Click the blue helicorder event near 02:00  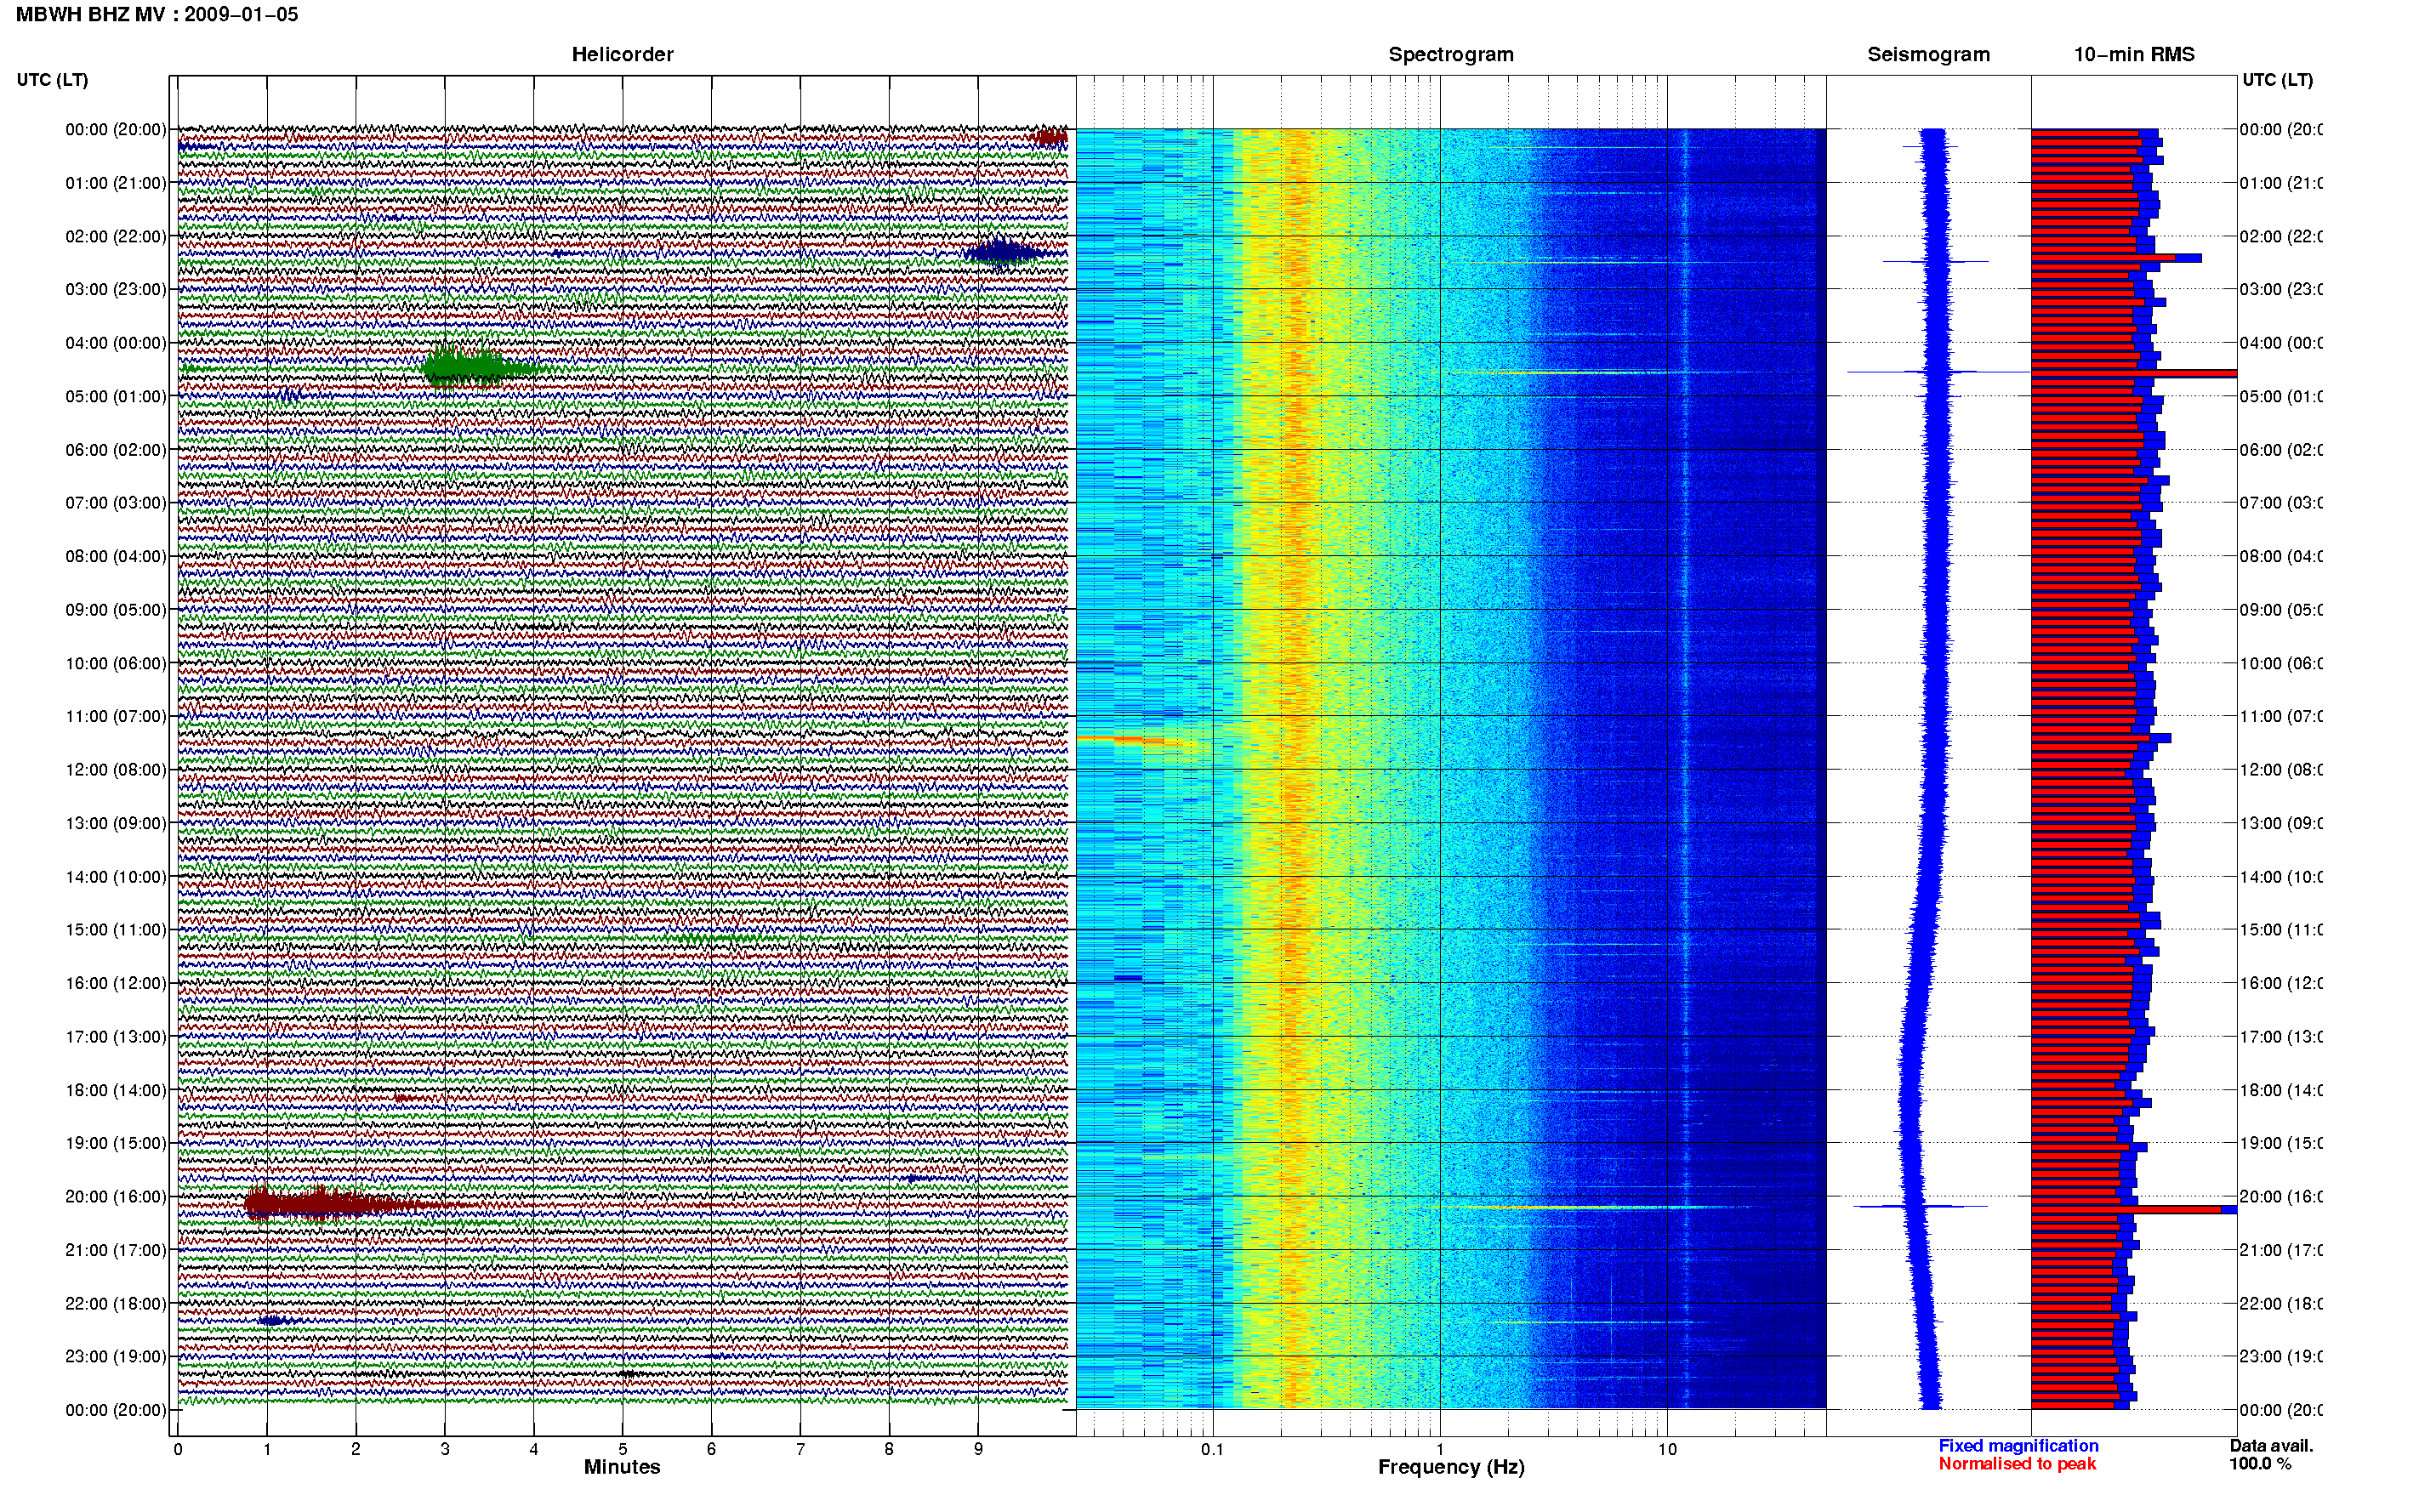click(1003, 253)
